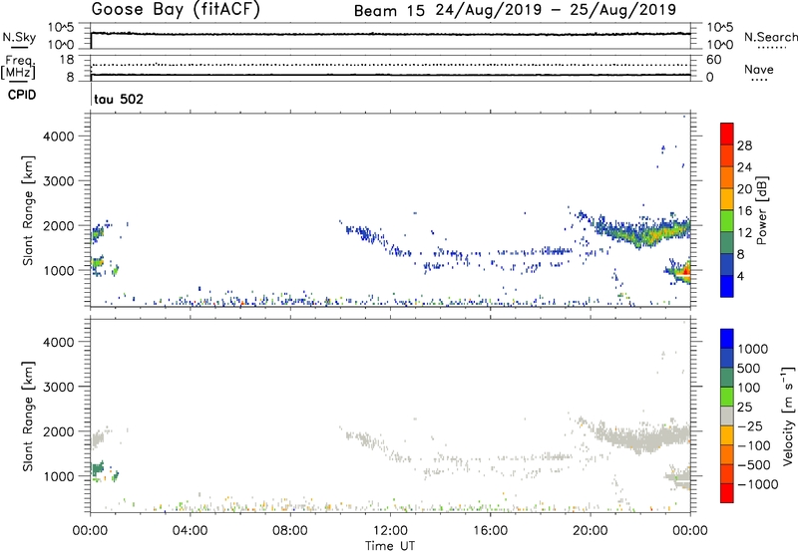Click the "Velocity [m s⁻¹]" color bar label
The image size is (798, 552).
point(788,415)
